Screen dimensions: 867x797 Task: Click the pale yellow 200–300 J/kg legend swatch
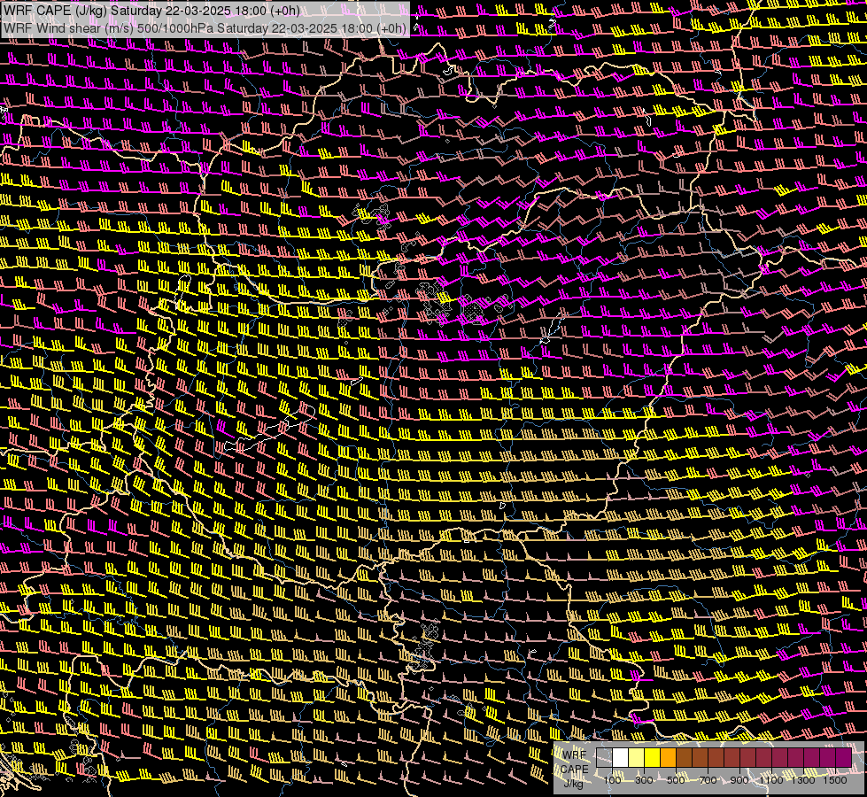coord(637,757)
